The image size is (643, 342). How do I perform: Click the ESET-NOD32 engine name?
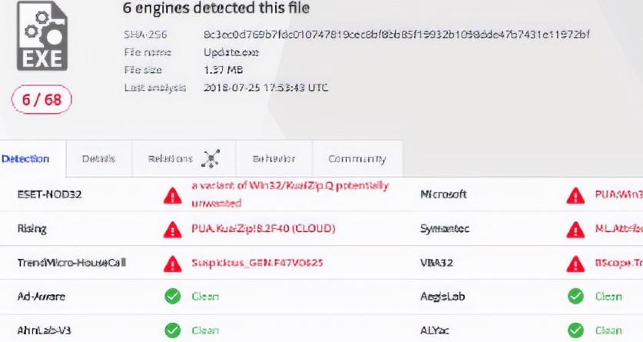pyautogui.click(x=50, y=194)
